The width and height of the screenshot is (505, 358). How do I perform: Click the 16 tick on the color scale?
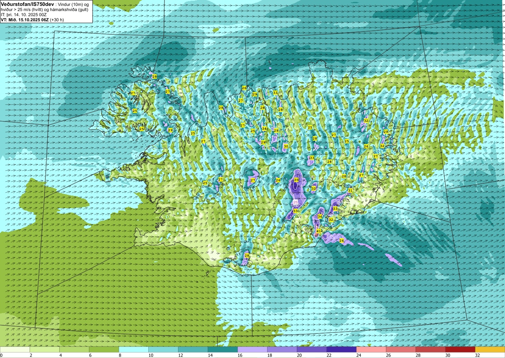point(239,355)
